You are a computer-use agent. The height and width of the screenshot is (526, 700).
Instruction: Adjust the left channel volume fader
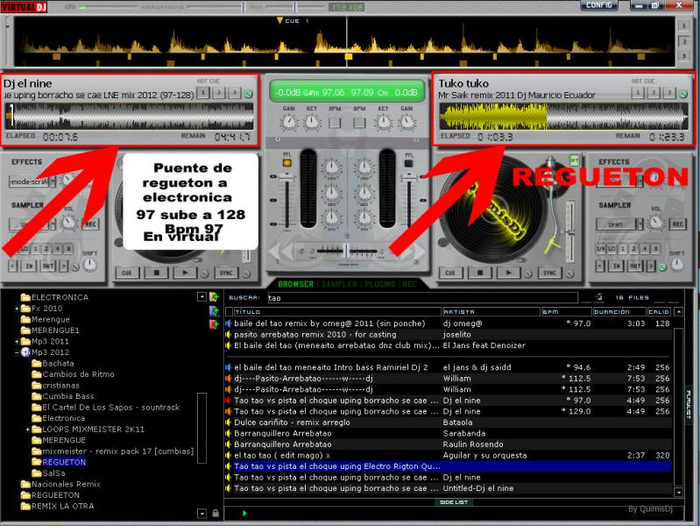click(286, 178)
